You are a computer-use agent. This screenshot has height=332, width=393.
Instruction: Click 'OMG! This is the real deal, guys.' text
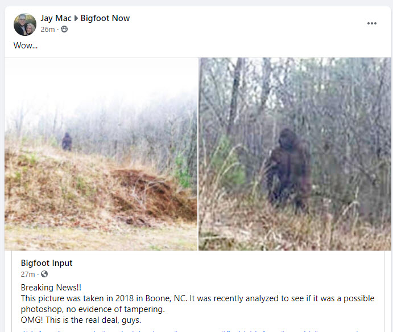tap(81, 320)
